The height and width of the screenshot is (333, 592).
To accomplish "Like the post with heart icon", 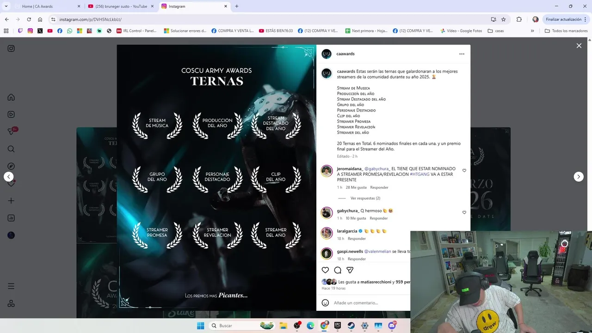I will click(325, 270).
